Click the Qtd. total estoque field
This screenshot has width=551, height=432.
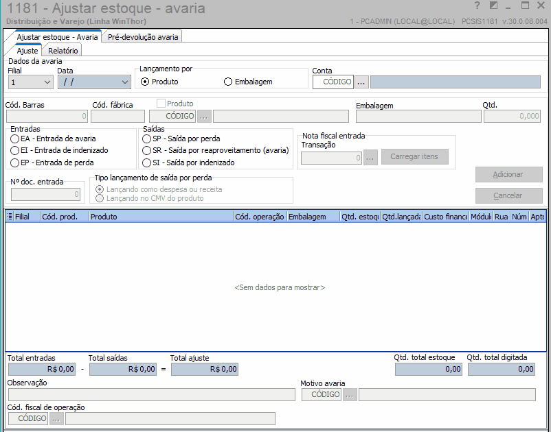coord(429,369)
